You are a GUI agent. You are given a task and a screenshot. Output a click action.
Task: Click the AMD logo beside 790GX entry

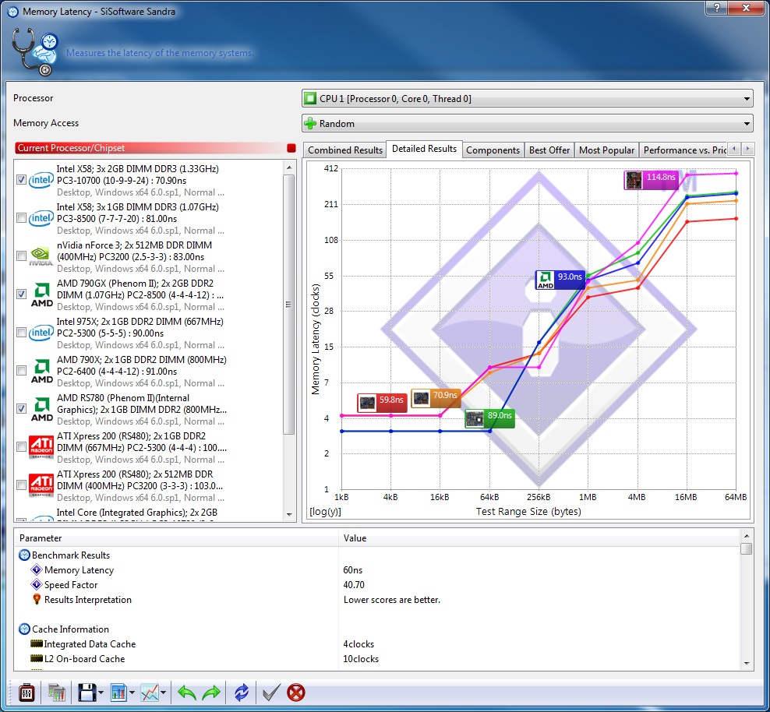click(x=42, y=294)
